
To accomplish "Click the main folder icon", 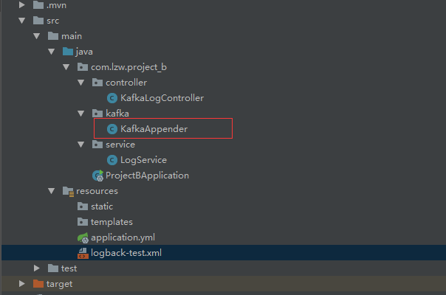I will pos(53,36).
